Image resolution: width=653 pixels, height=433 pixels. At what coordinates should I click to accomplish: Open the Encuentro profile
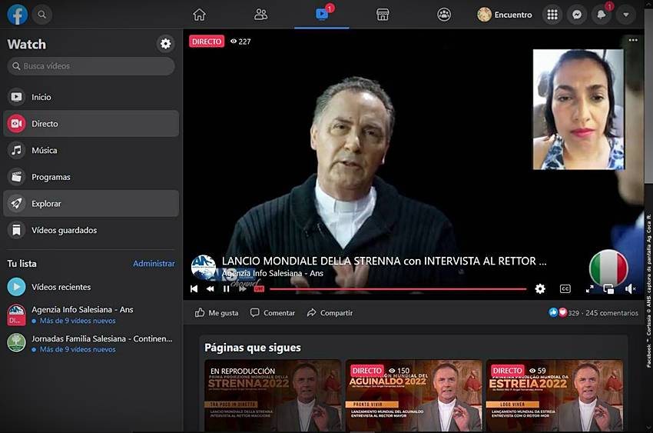click(505, 15)
